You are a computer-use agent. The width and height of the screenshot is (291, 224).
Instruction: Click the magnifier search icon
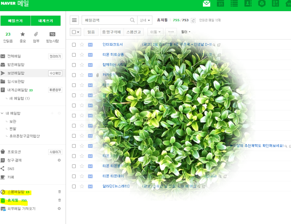pyautogui.click(x=132, y=20)
